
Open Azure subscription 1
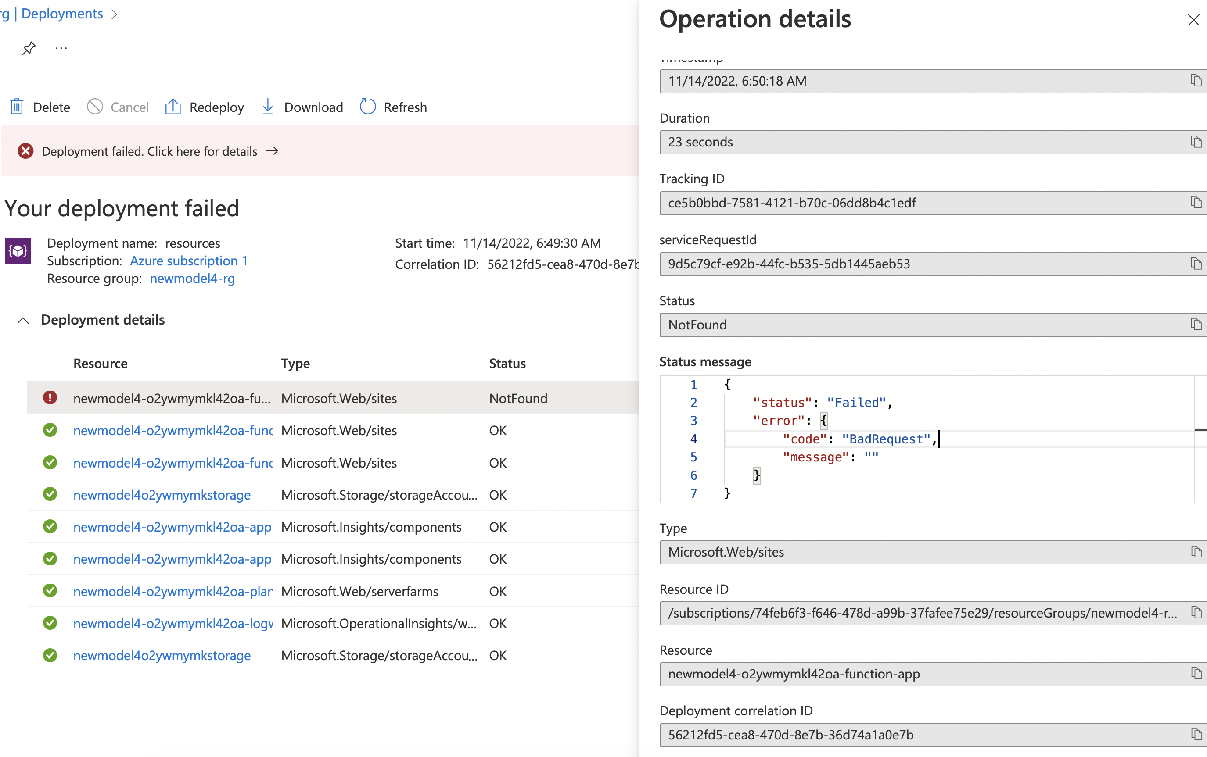[189, 261]
